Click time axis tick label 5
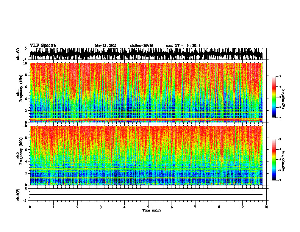 tap(148, 207)
